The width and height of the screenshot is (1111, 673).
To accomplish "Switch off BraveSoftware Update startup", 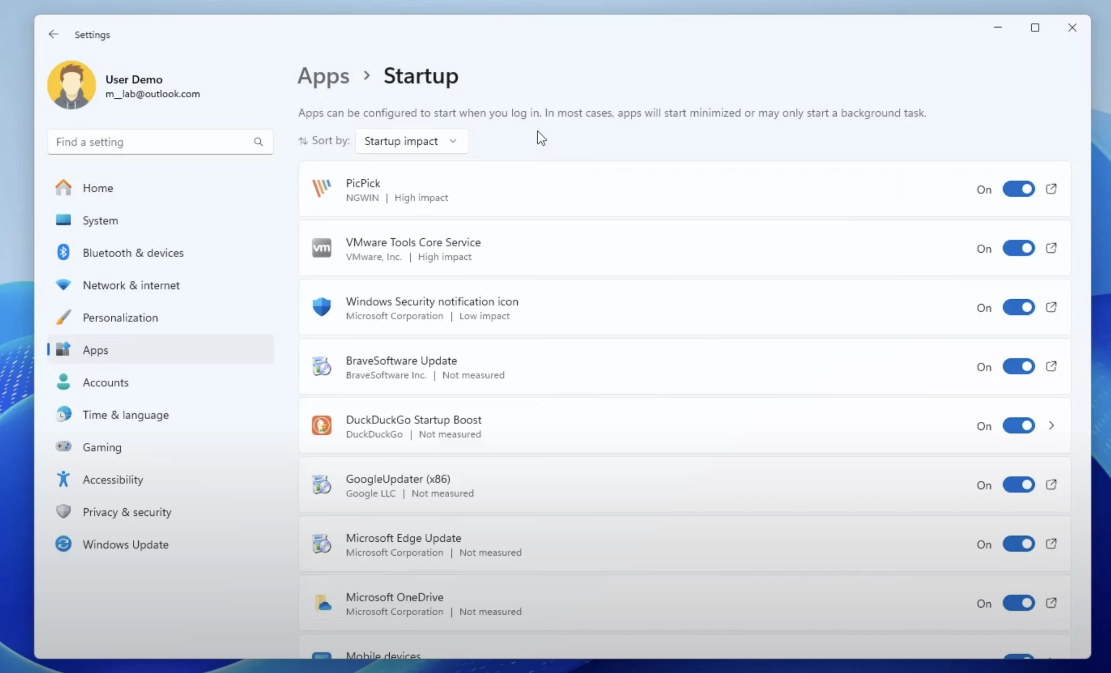I will click(x=1018, y=367).
